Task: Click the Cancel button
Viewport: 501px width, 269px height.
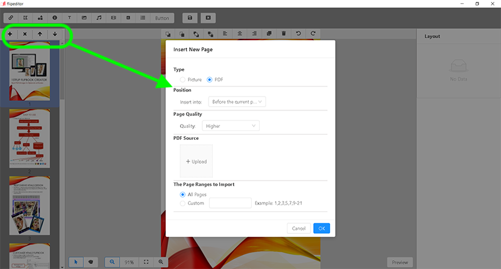Action: pos(299,228)
